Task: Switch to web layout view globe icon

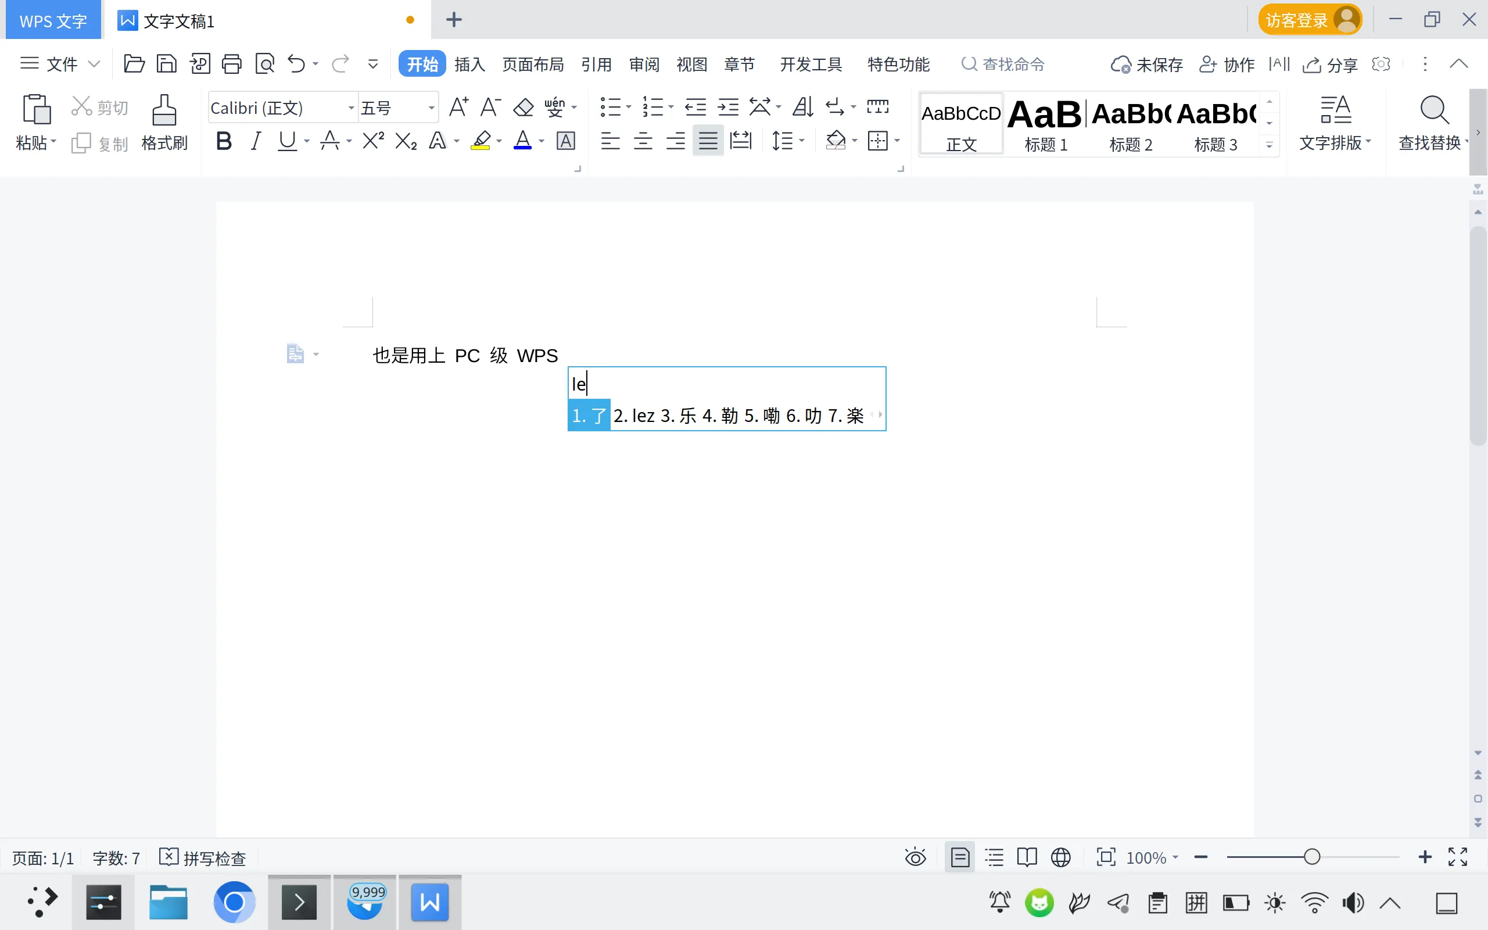Action: [x=1062, y=857]
